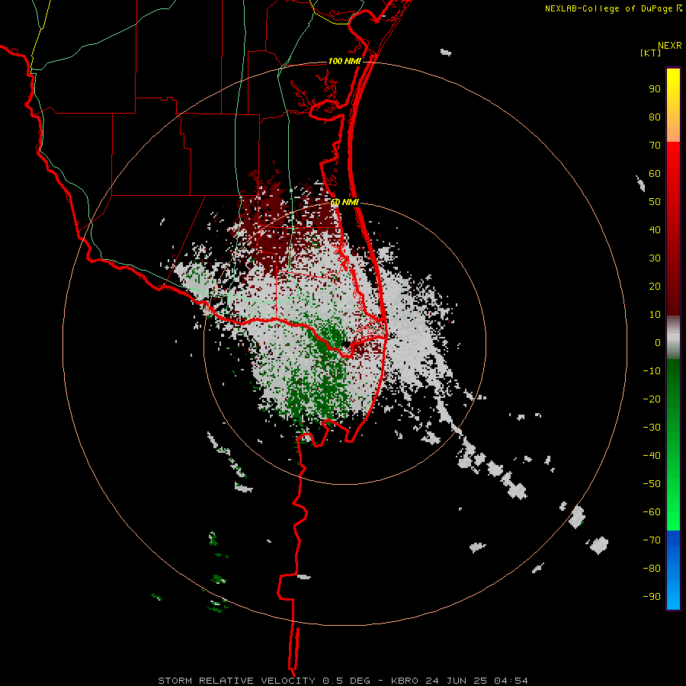Click the [KT] units label

(650, 53)
